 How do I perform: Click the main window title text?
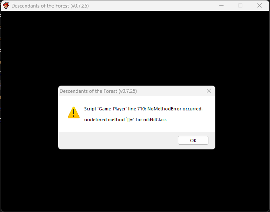[x=50, y=6]
